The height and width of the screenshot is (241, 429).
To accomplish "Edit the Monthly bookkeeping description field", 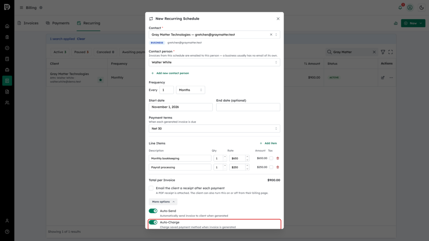I will (180, 158).
